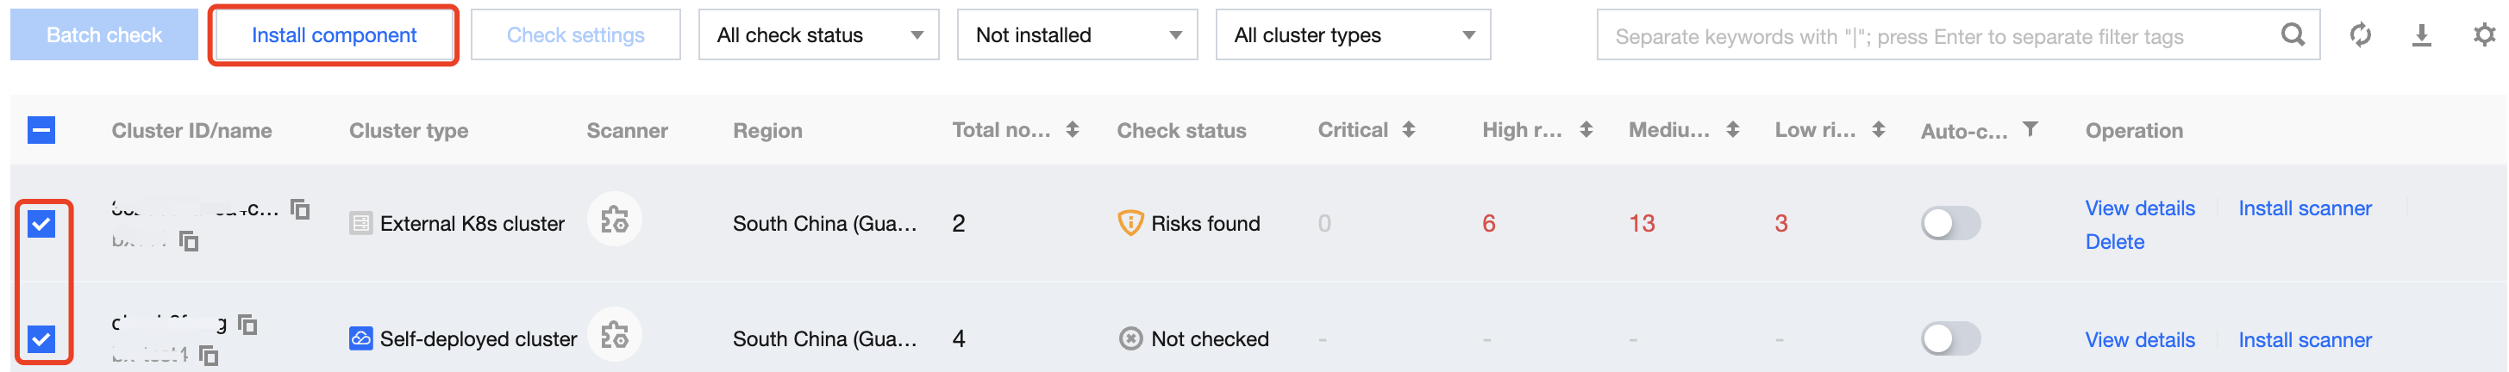Uncheck the External K8s cluster row
This screenshot has height=372, width=2509.
[41, 224]
